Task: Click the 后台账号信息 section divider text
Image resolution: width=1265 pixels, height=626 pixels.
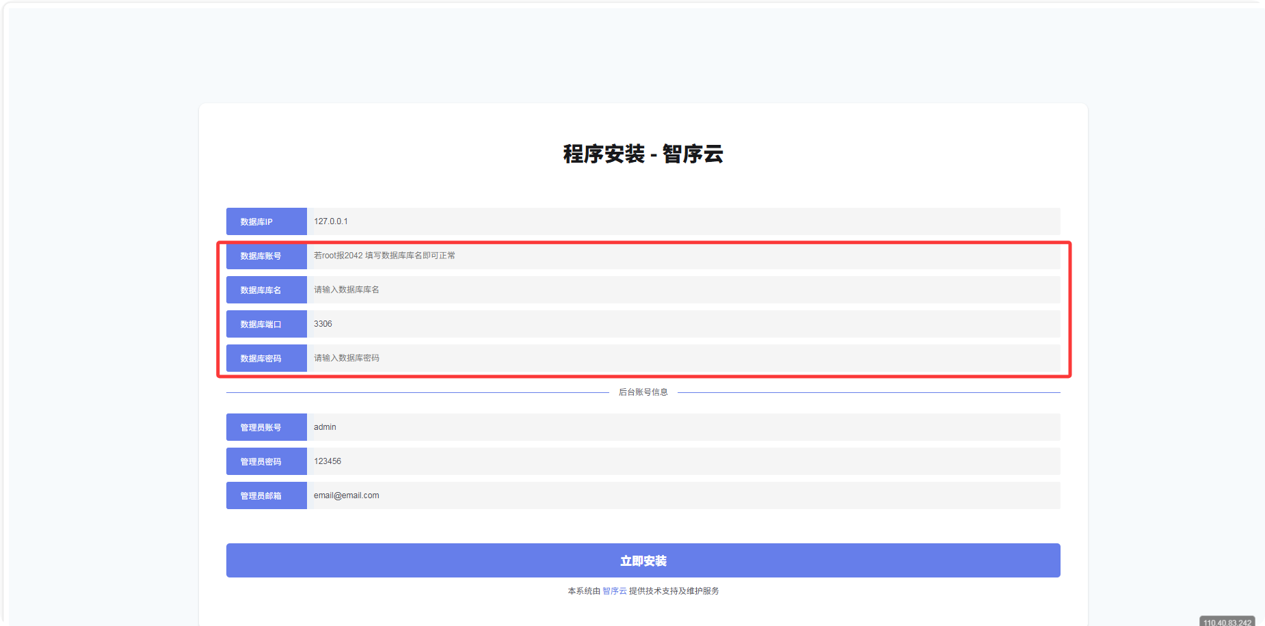Action: (643, 392)
